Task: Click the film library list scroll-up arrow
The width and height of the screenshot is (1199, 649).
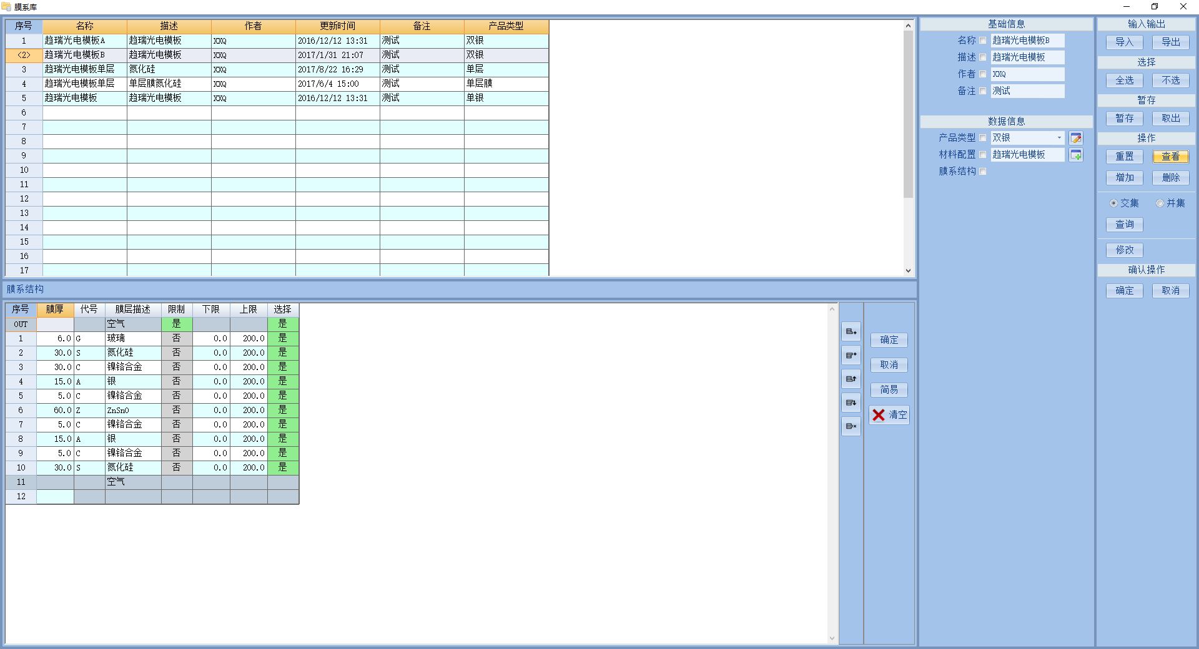Action: [x=909, y=26]
